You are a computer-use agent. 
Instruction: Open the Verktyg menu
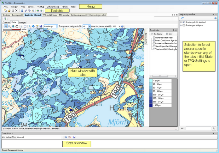(x=41, y=7)
